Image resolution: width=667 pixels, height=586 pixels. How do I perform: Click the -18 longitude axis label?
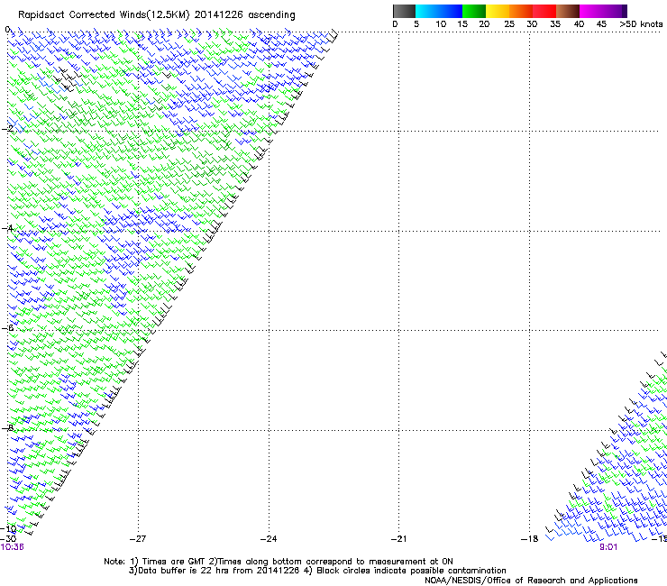[530, 539]
